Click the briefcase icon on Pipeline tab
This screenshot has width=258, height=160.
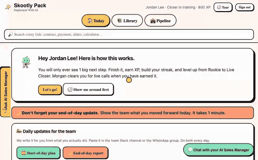pyautogui.click(x=153, y=21)
